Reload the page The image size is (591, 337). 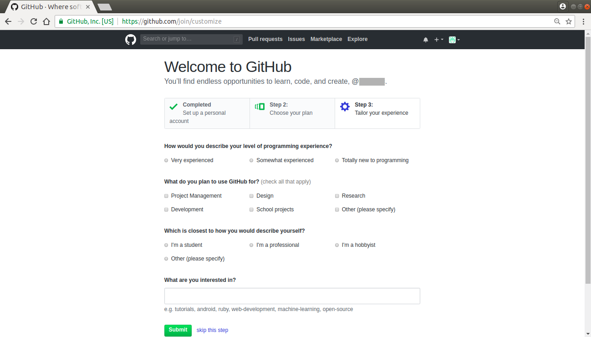pyautogui.click(x=34, y=21)
